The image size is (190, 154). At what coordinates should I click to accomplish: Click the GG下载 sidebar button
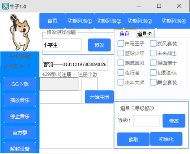[x=20, y=84]
